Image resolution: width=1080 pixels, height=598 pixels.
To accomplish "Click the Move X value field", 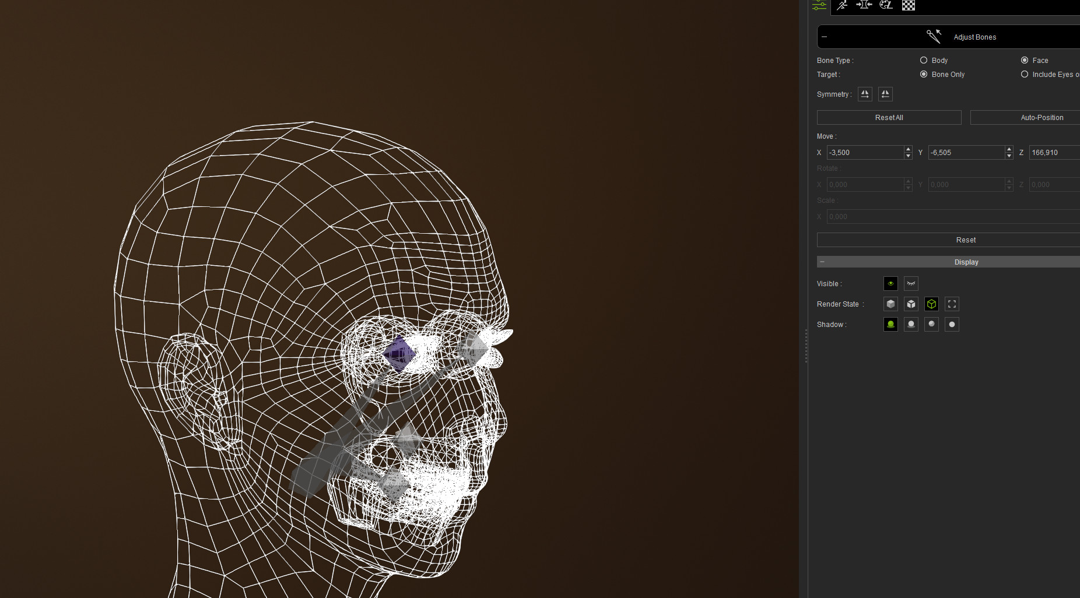I will (865, 152).
